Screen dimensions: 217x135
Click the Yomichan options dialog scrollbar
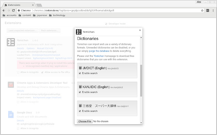tap(141, 81)
